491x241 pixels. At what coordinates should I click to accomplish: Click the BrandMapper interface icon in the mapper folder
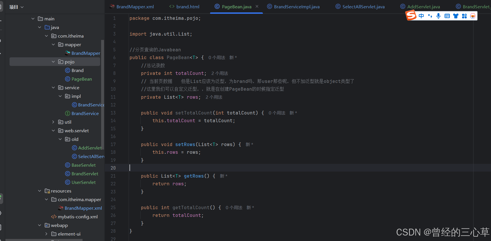pos(68,53)
